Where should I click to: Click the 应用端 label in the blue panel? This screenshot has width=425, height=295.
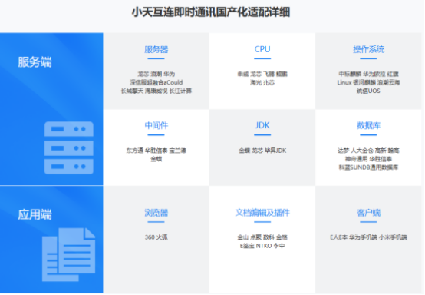coord(35,214)
